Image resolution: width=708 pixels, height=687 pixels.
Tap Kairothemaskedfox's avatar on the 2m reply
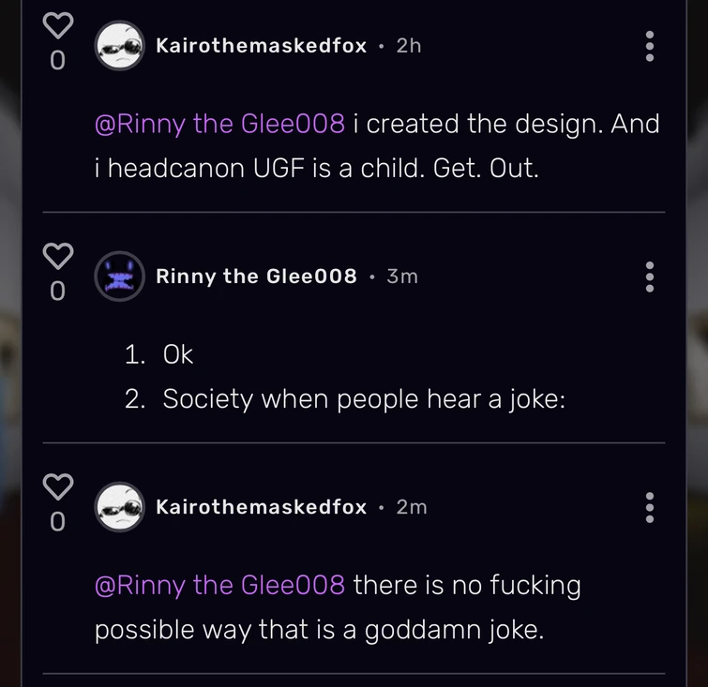[x=120, y=507]
